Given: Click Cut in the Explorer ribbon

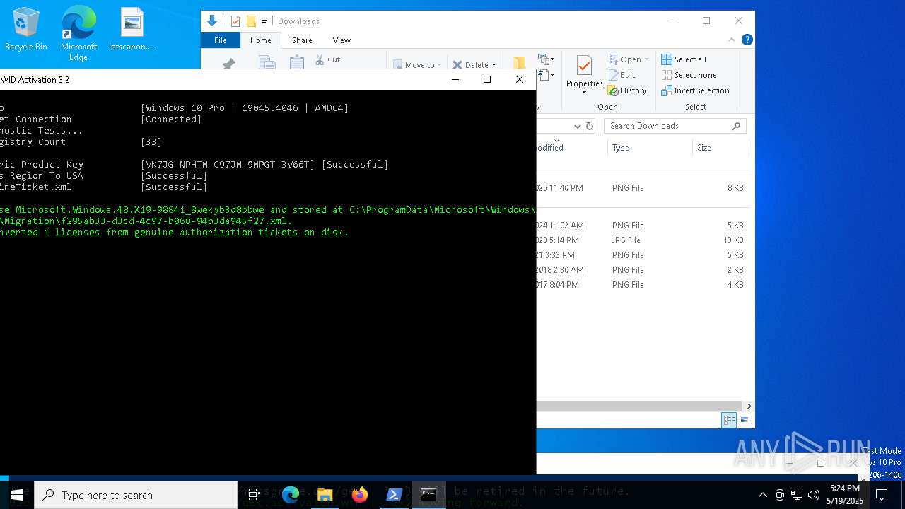Looking at the screenshot, I should 328,59.
